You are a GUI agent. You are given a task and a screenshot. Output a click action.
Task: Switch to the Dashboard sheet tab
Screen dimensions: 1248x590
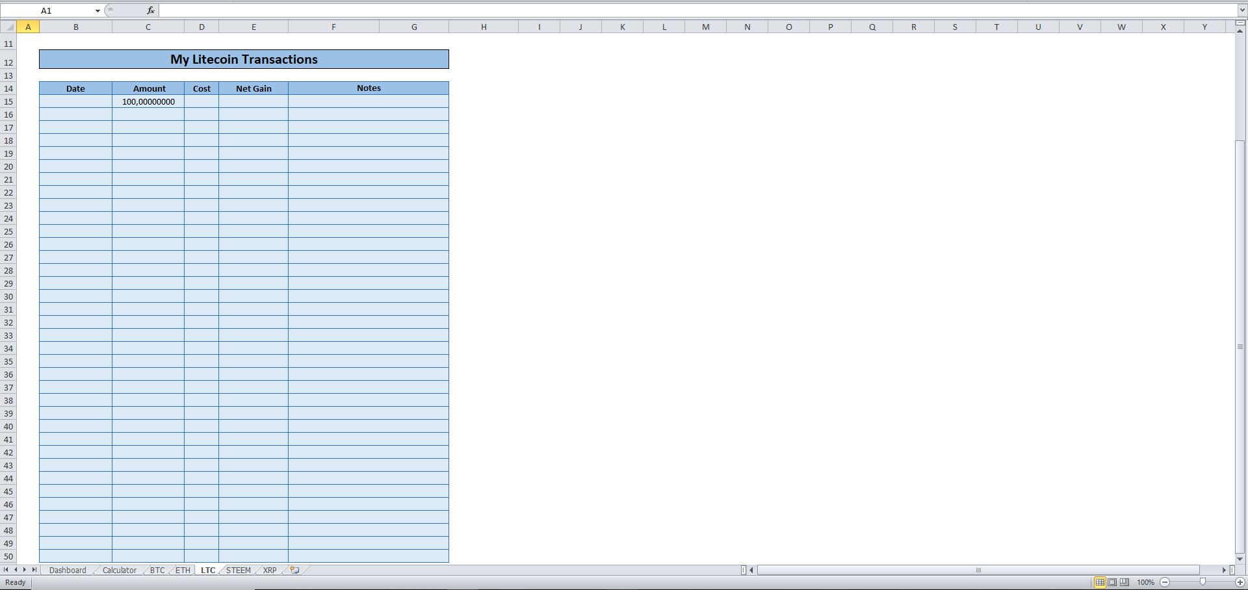pyautogui.click(x=67, y=570)
